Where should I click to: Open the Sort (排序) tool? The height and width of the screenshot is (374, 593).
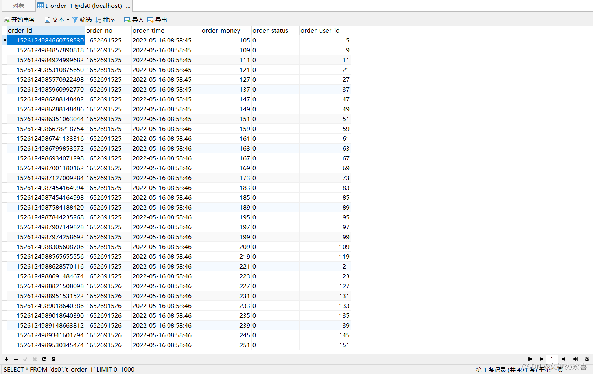pyautogui.click(x=105, y=20)
